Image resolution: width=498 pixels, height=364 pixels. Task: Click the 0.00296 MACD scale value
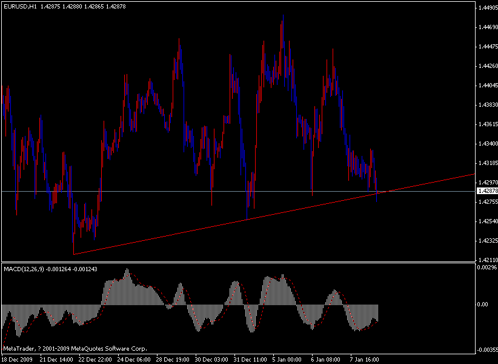coord(487,268)
